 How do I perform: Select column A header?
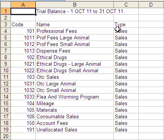[23, 5]
